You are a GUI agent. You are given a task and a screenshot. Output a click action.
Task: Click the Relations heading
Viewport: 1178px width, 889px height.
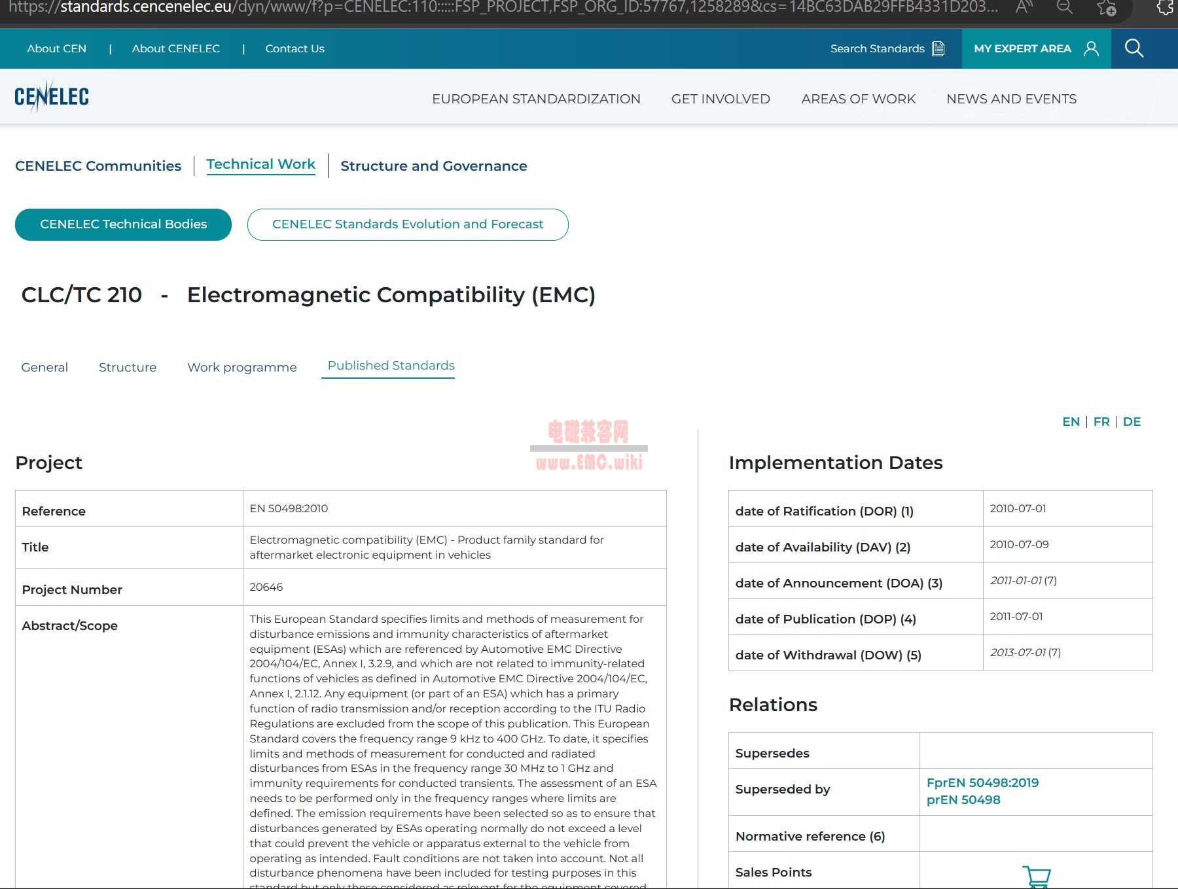pos(772,705)
